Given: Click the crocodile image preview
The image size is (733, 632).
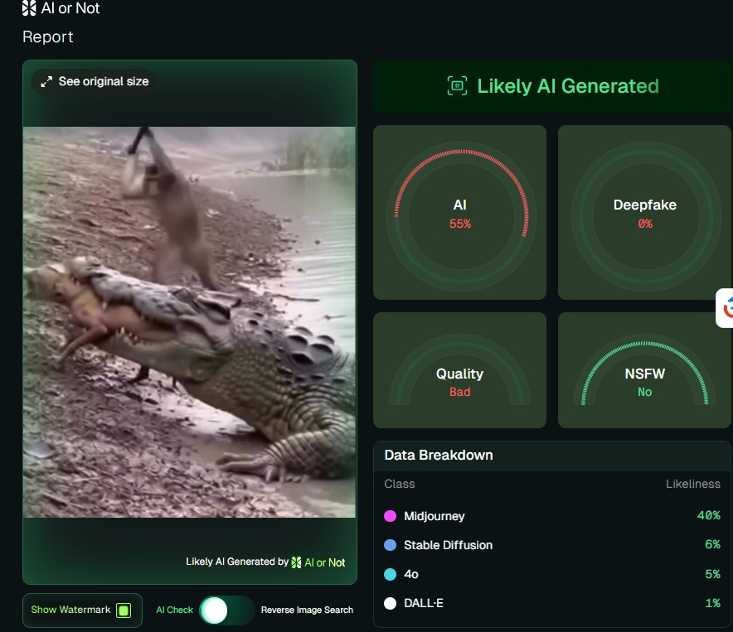Looking at the screenshot, I should [189, 321].
